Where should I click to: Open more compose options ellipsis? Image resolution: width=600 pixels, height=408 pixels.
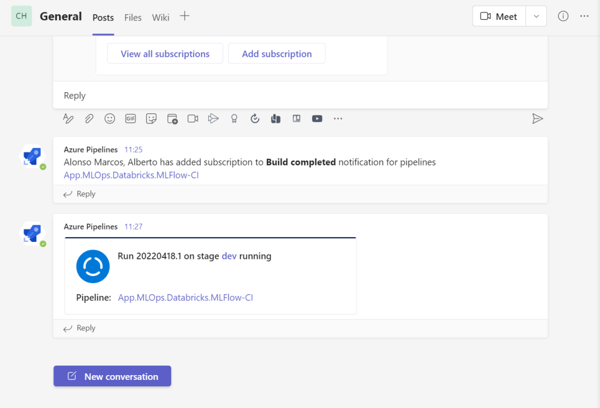(338, 119)
